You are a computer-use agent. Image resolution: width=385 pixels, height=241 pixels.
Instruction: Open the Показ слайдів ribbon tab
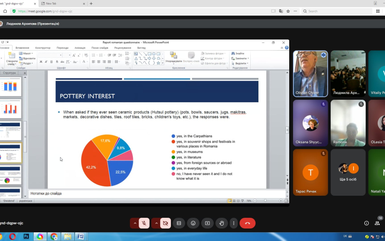(100, 48)
